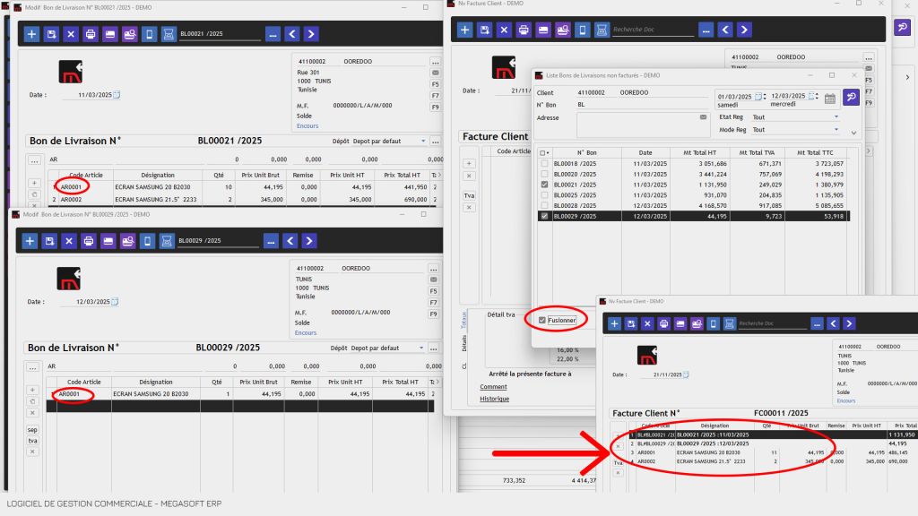
Task: Select the BL00021 /2025 :11/03/2025 line in FC00011
Action: click(x=713, y=434)
